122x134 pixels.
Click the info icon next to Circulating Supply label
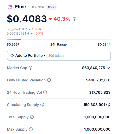pos(42,105)
